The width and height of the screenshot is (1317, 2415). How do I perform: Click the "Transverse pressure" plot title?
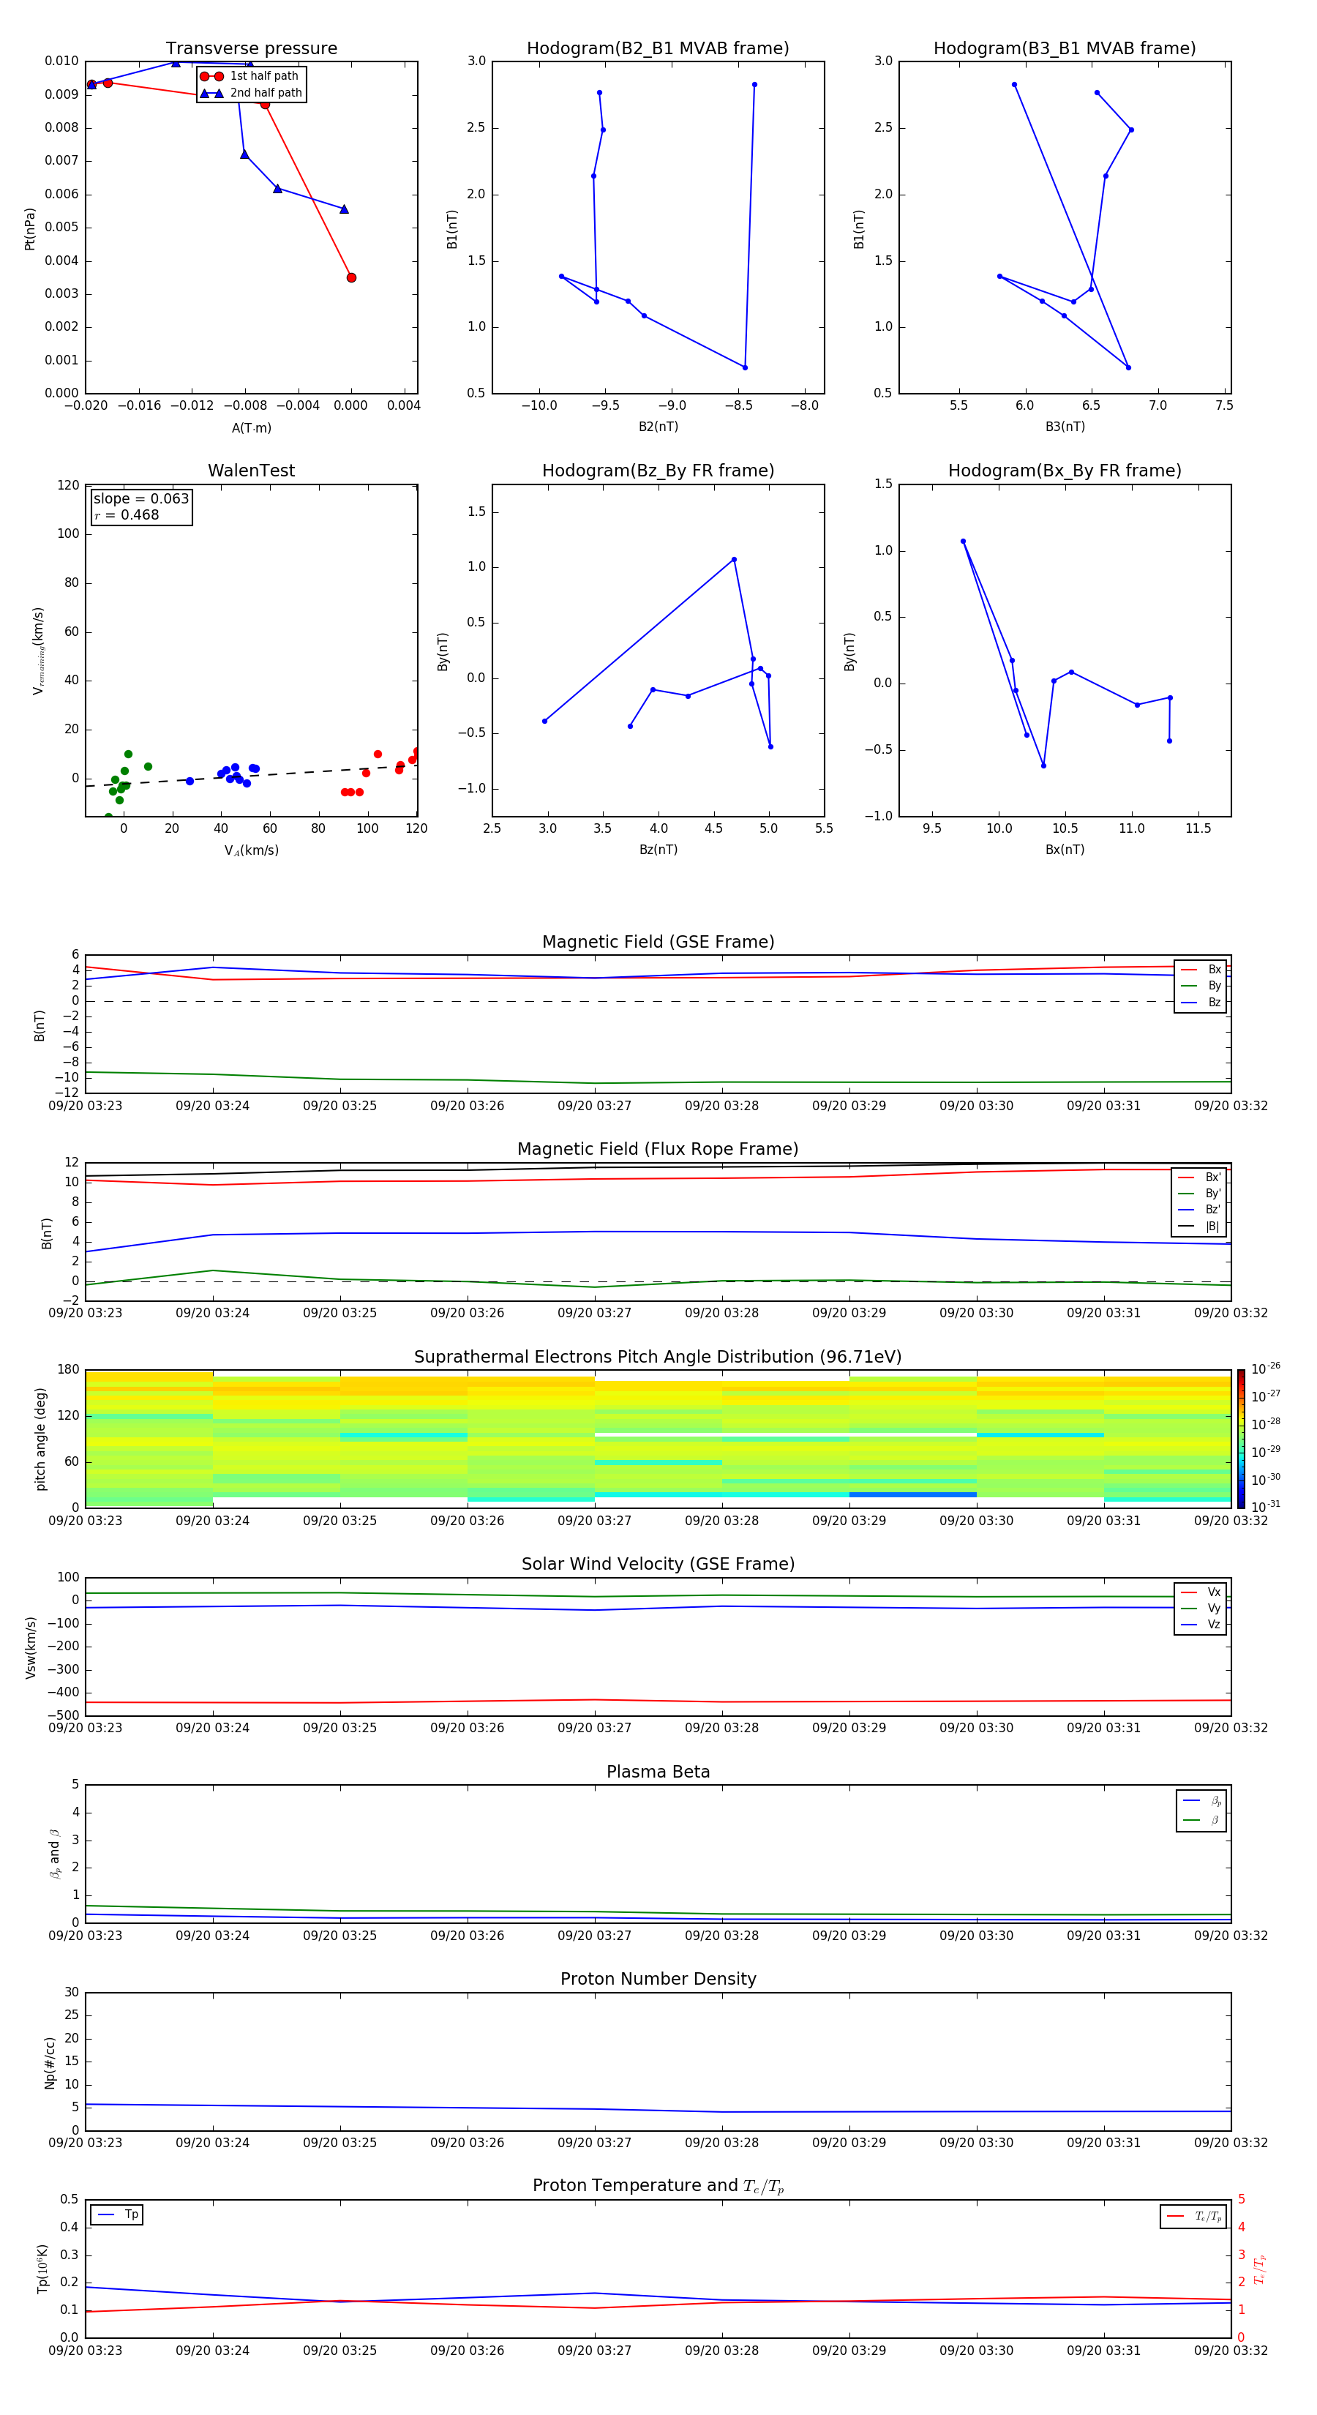251,49
